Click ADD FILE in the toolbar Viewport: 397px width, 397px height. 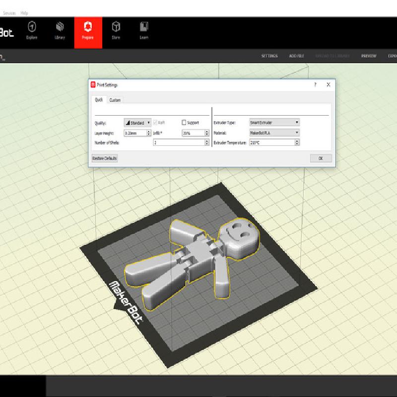(x=296, y=56)
